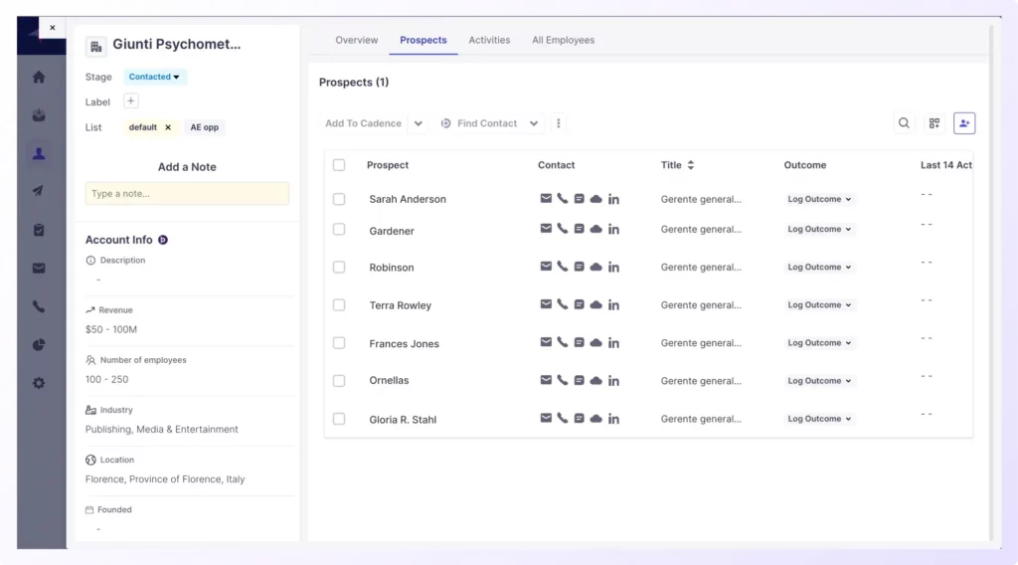Image resolution: width=1018 pixels, height=565 pixels.
Task: Select the Prospects tab
Action: tap(424, 40)
